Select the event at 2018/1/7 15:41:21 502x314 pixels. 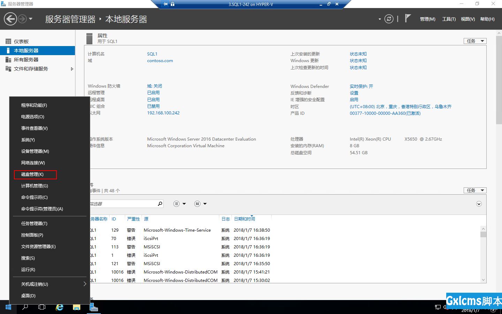pyautogui.click(x=284, y=272)
